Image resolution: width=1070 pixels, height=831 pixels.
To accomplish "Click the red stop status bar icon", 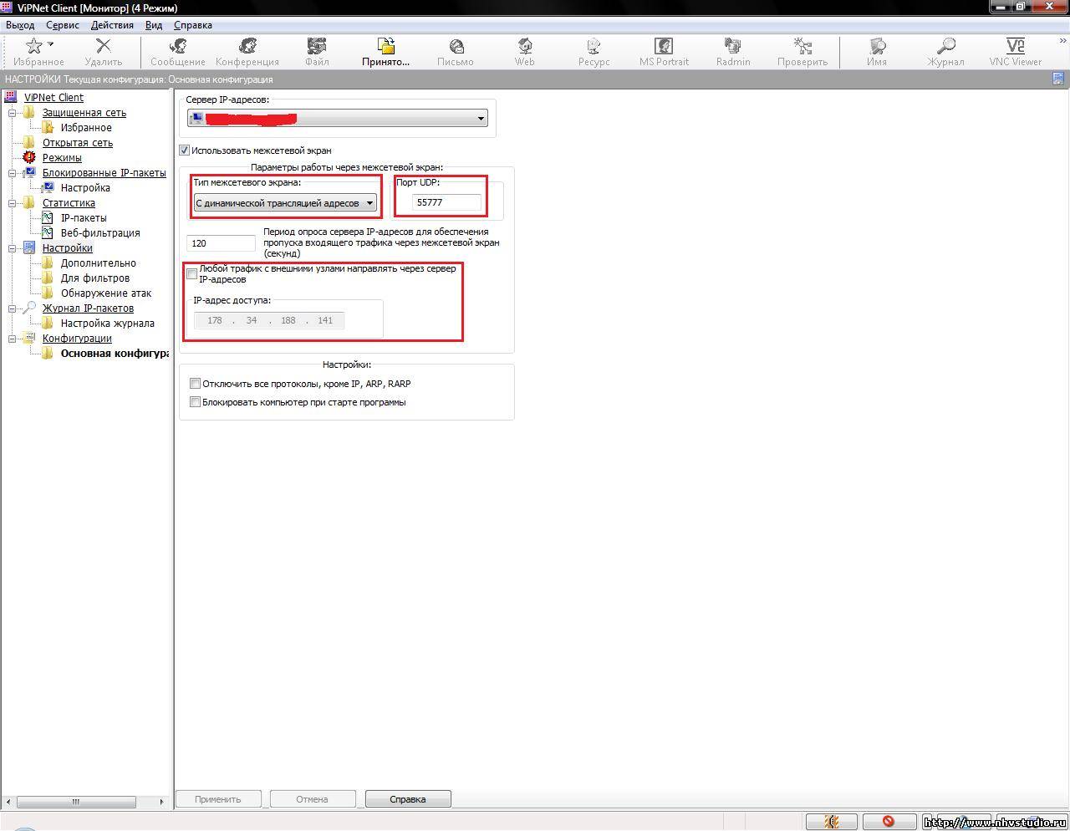I will (x=889, y=822).
